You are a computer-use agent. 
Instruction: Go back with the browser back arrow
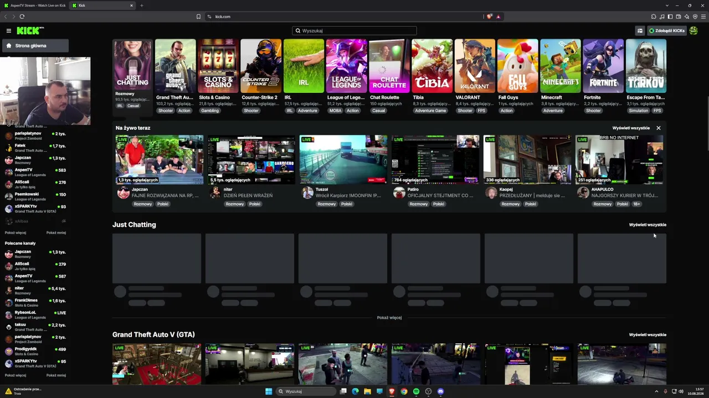(6, 17)
